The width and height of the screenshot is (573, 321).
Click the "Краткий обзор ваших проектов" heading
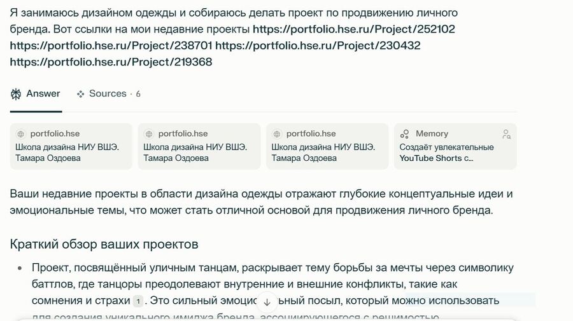click(x=104, y=244)
